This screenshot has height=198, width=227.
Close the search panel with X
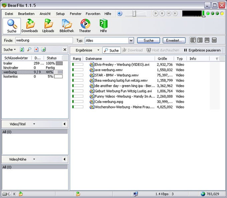pyautogui.click(x=65, y=50)
